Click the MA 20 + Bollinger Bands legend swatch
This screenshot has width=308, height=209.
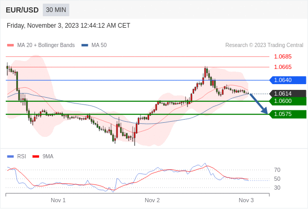pos(10,45)
